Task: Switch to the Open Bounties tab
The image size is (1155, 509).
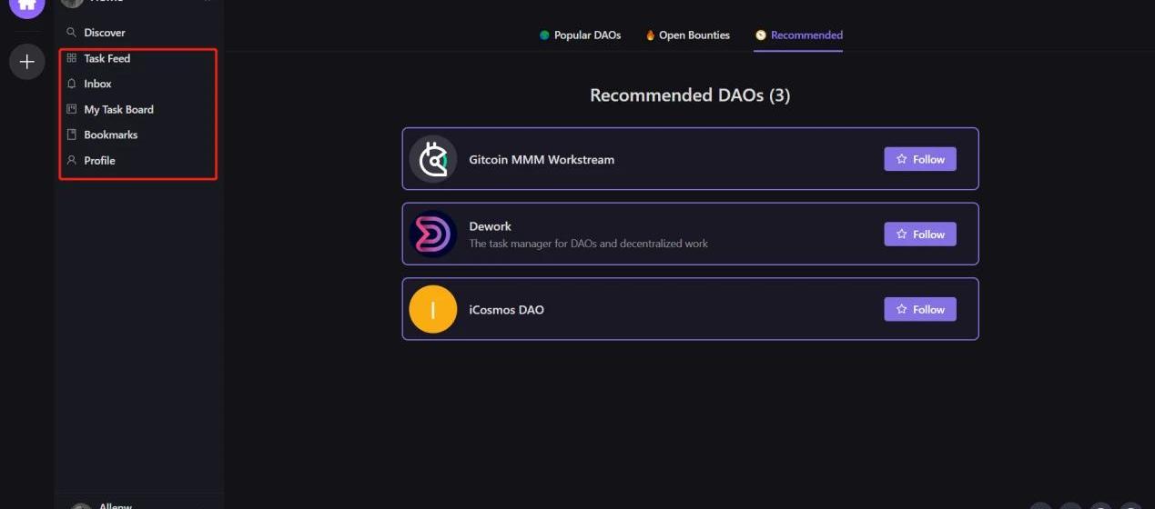Action: coord(688,35)
